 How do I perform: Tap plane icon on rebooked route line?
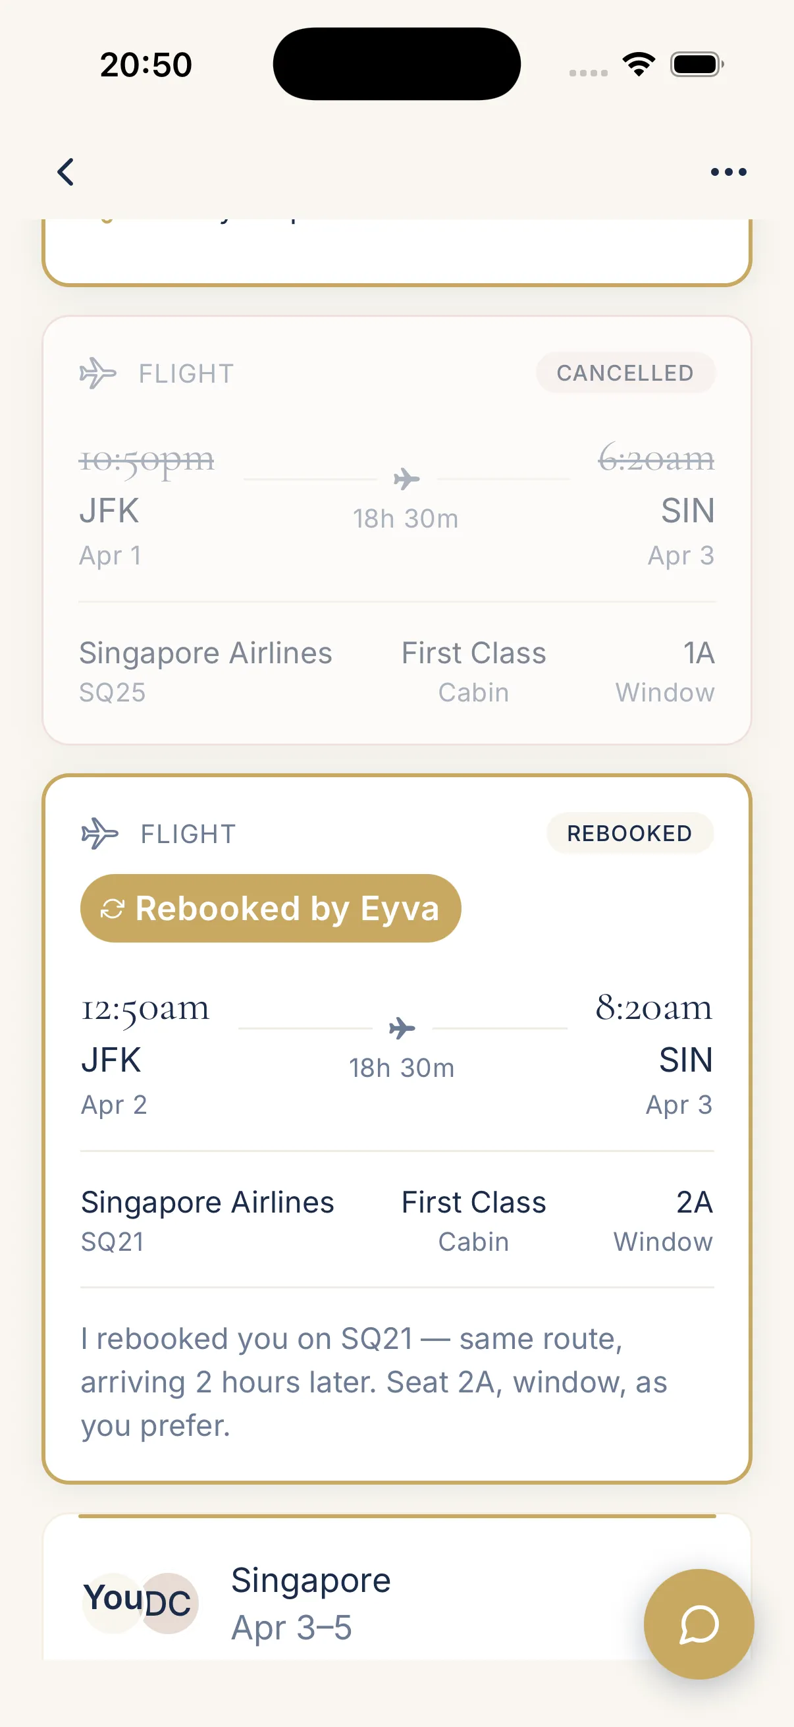click(x=402, y=1028)
